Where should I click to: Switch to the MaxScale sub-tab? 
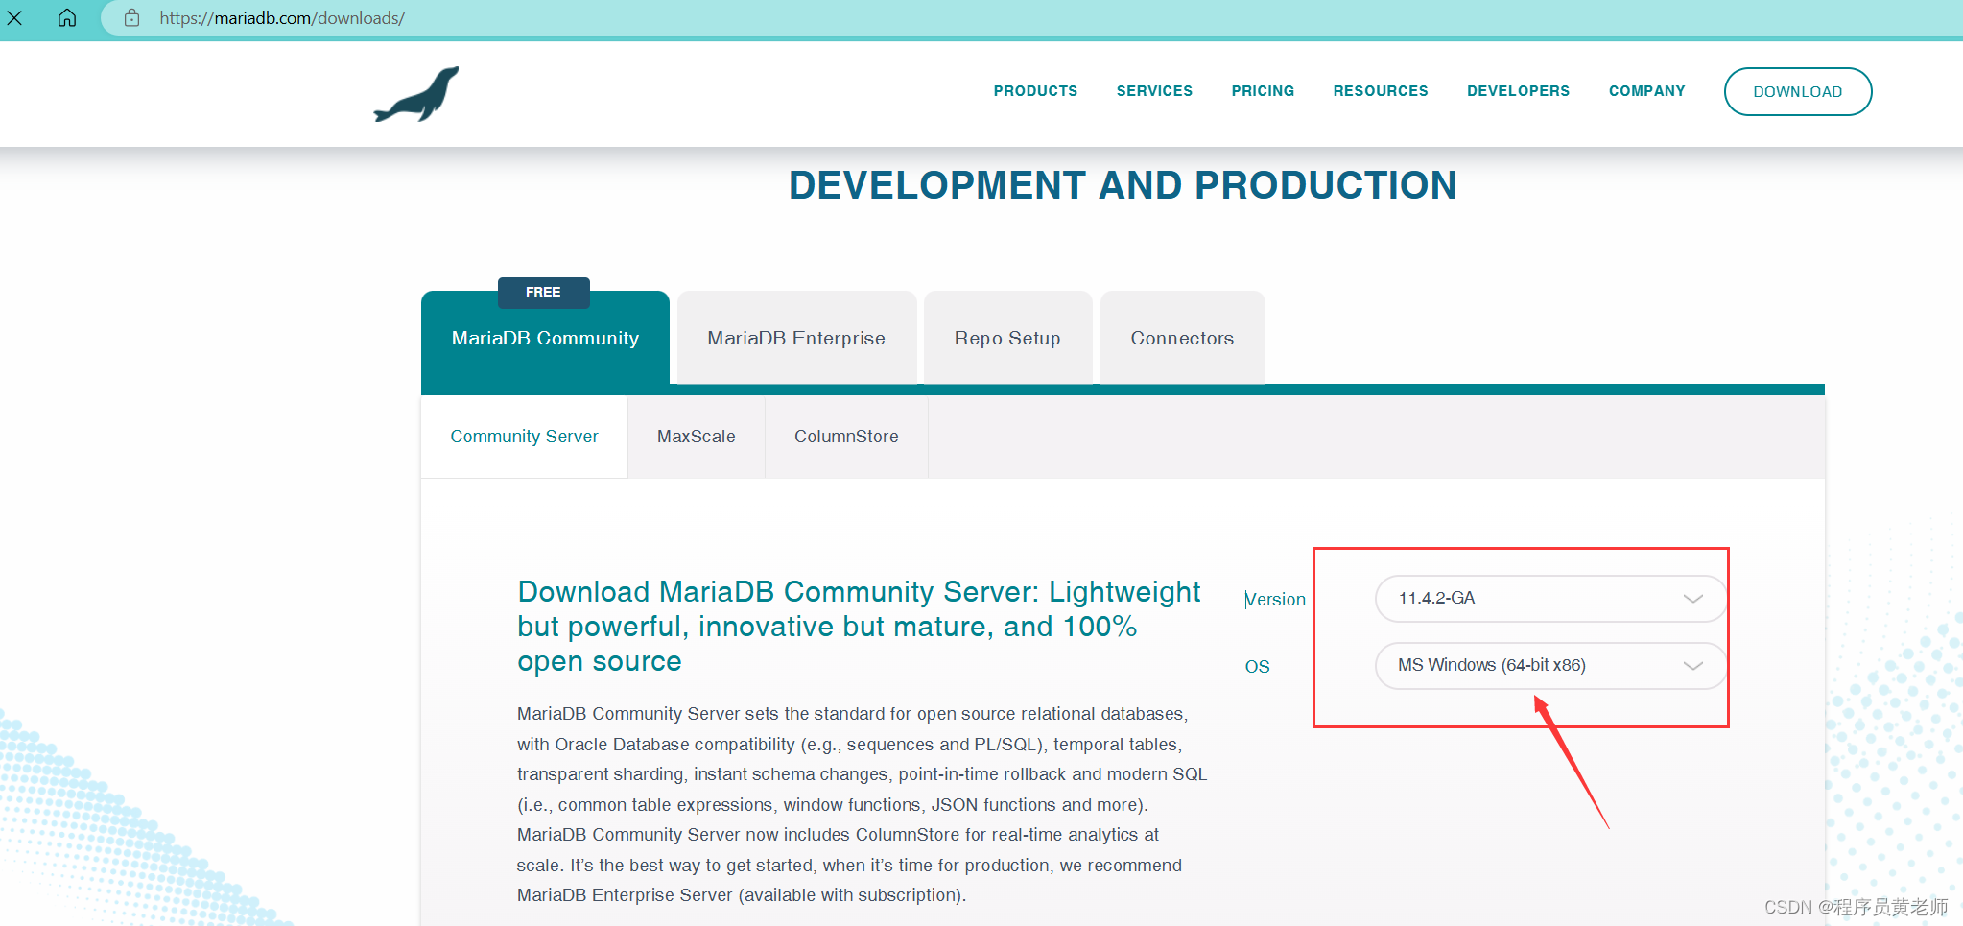click(697, 437)
